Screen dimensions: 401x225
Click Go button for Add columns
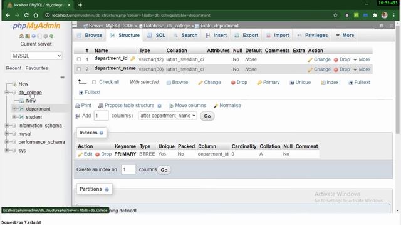point(207,116)
